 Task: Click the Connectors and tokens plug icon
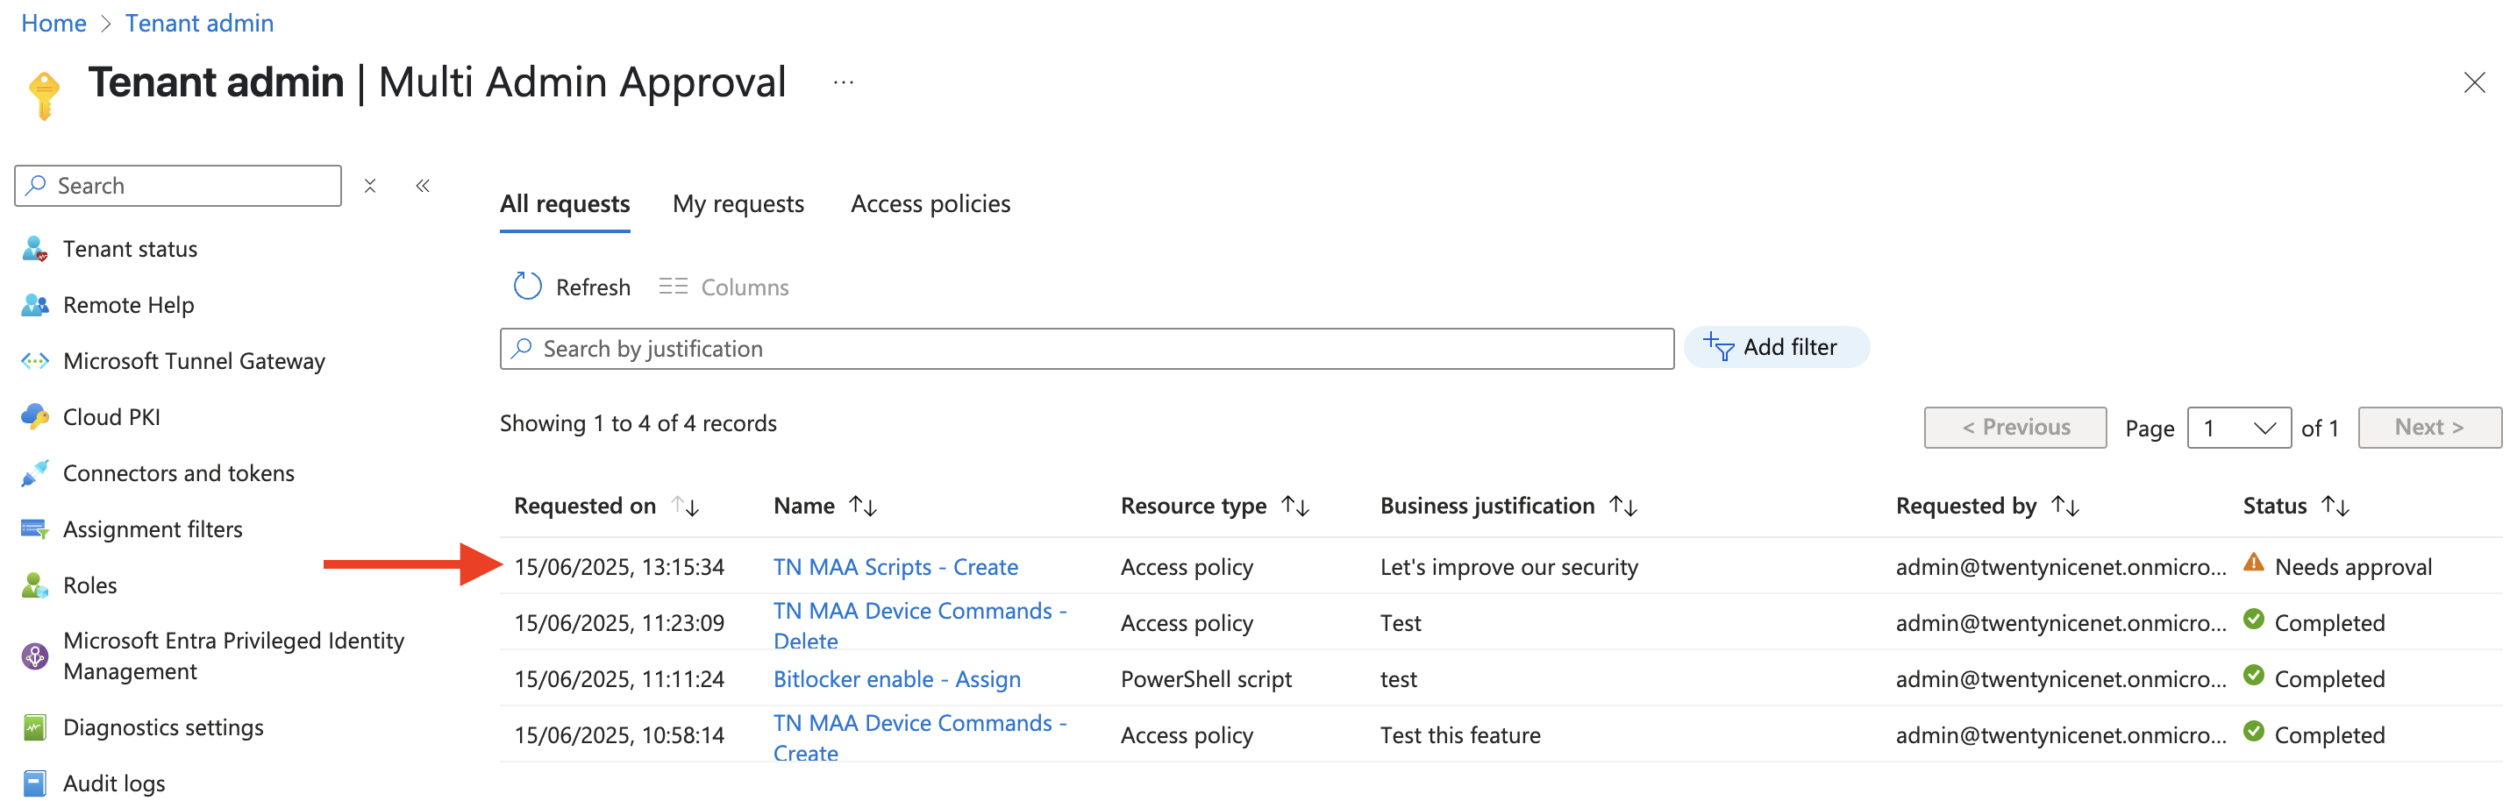tap(34, 472)
